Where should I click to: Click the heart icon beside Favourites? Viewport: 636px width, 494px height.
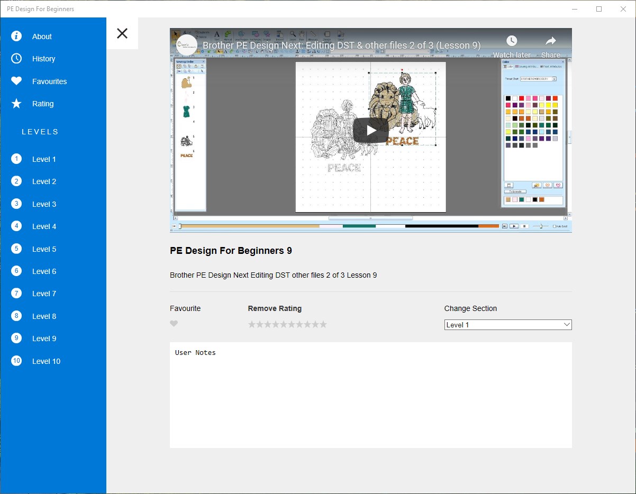click(16, 81)
